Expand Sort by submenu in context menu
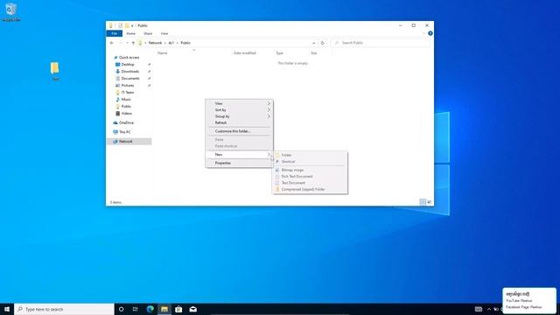 pos(239,110)
